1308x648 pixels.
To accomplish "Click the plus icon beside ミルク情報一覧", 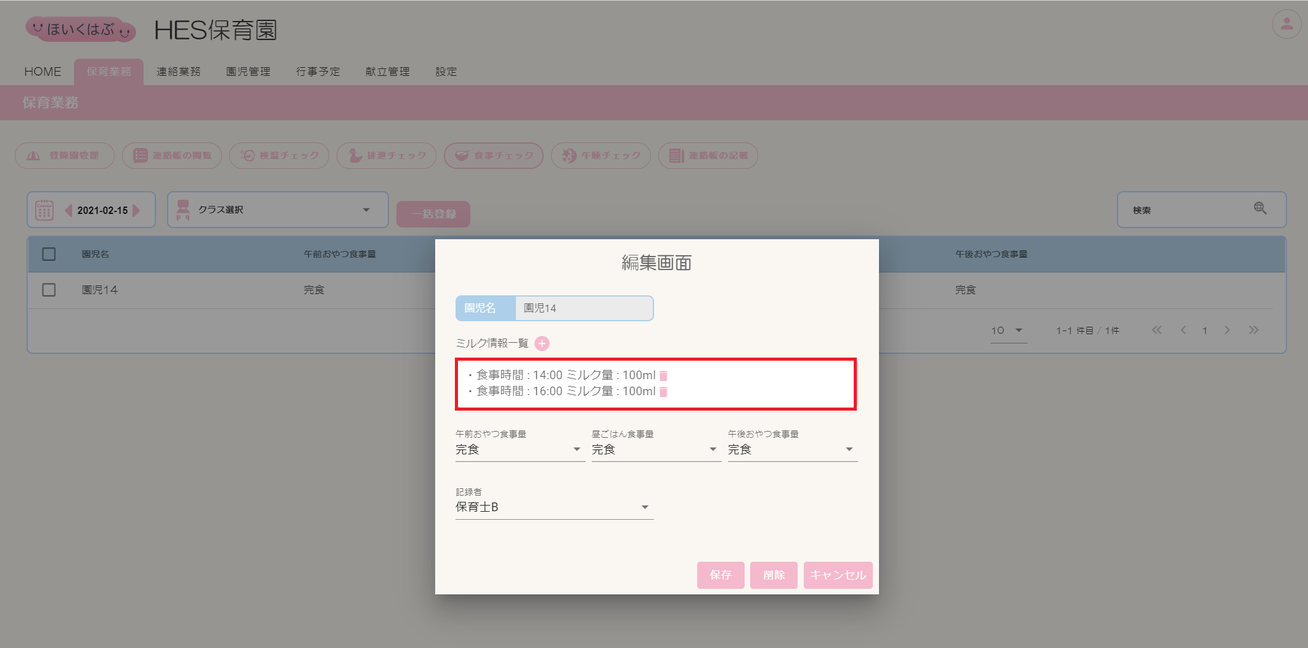I will click(542, 343).
